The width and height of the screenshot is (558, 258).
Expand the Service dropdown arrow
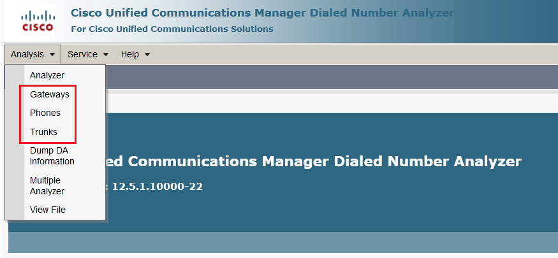point(106,55)
